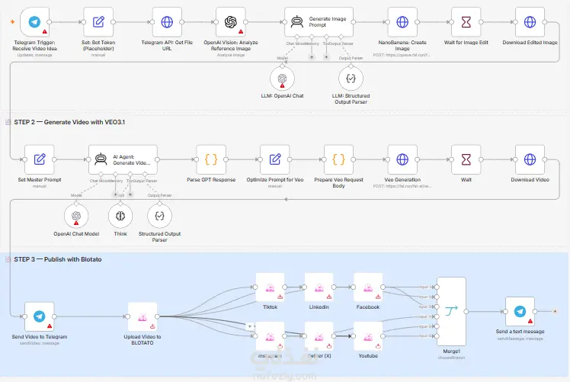Open the Instagram publish node
570x382 pixels.
(x=270, y=336)
